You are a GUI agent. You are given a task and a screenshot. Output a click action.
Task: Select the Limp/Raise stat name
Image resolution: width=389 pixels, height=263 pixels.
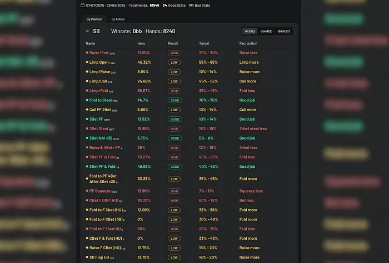tap(99, 71)
